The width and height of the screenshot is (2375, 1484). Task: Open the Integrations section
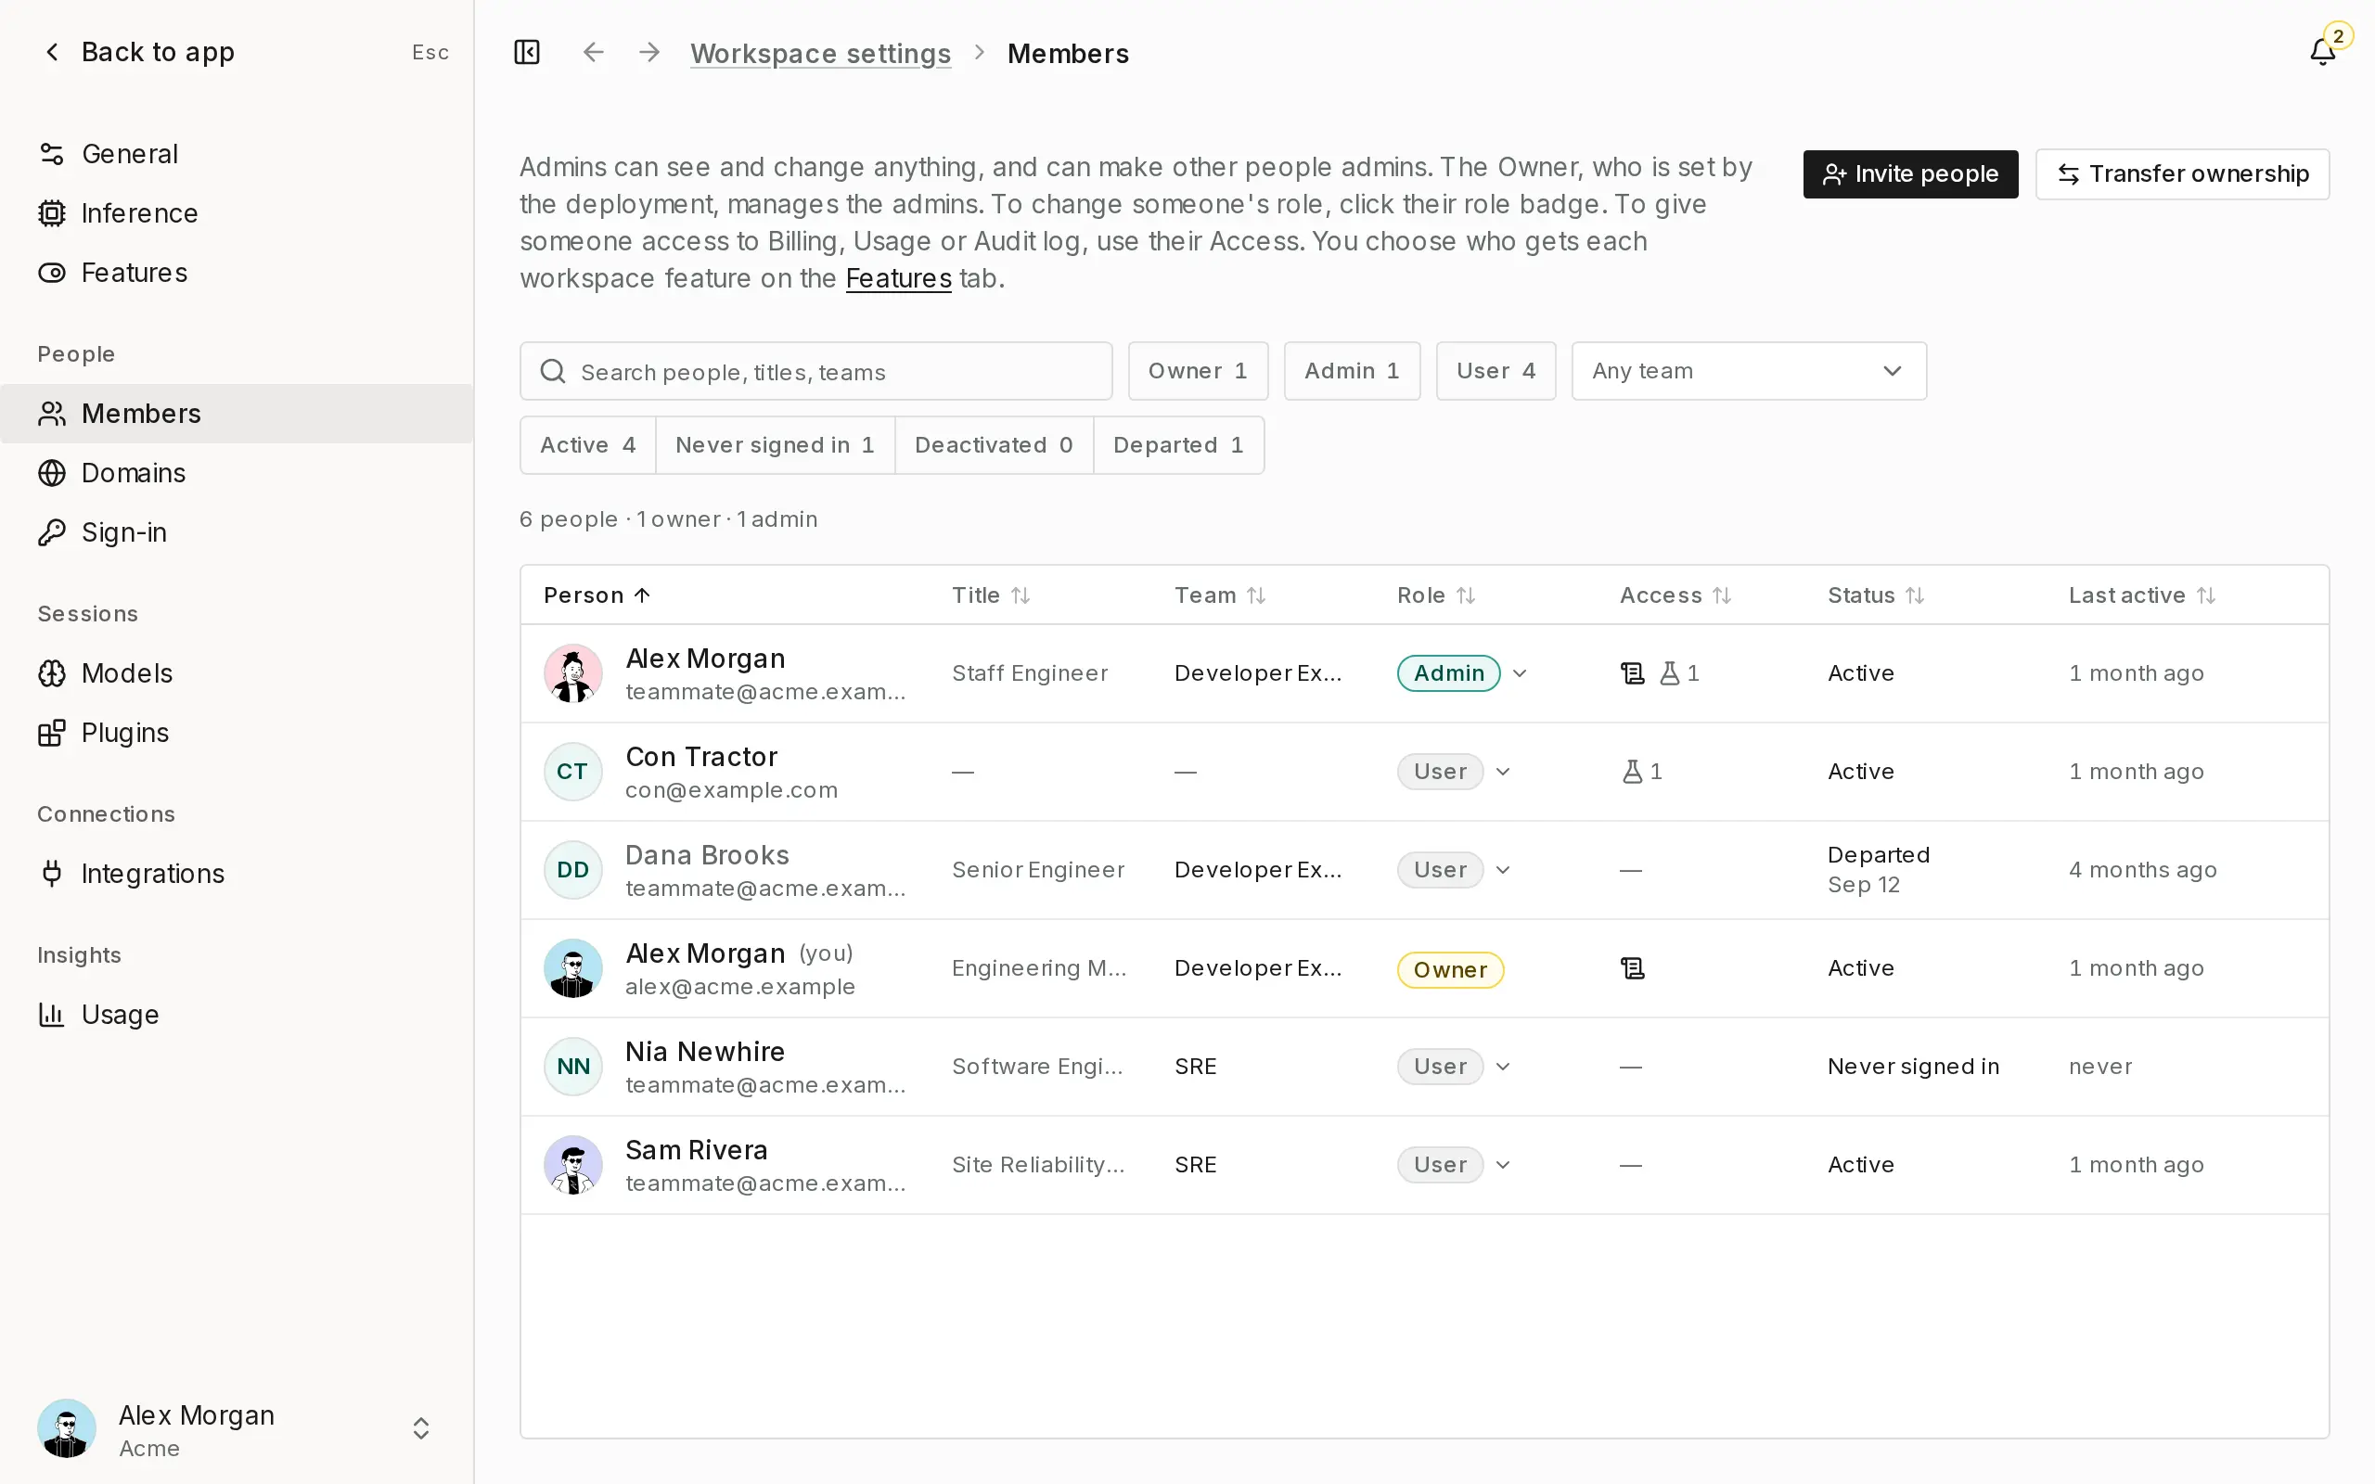point(237,874)
